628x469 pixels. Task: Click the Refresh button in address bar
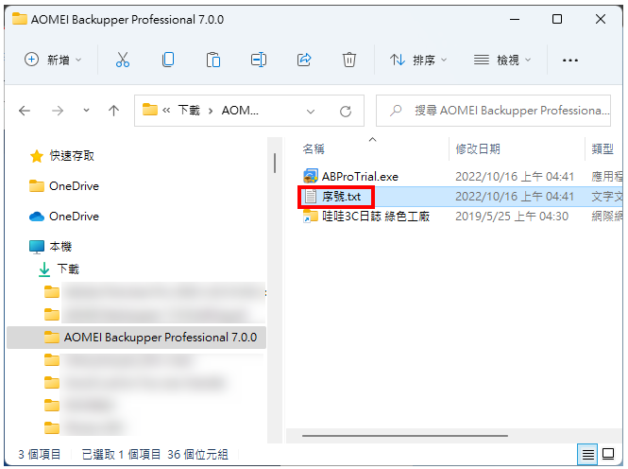click(346, 111)
